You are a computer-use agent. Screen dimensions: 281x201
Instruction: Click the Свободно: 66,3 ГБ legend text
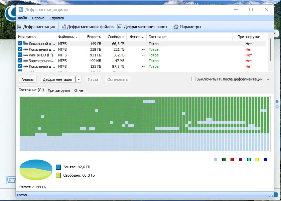pos(79,175)
